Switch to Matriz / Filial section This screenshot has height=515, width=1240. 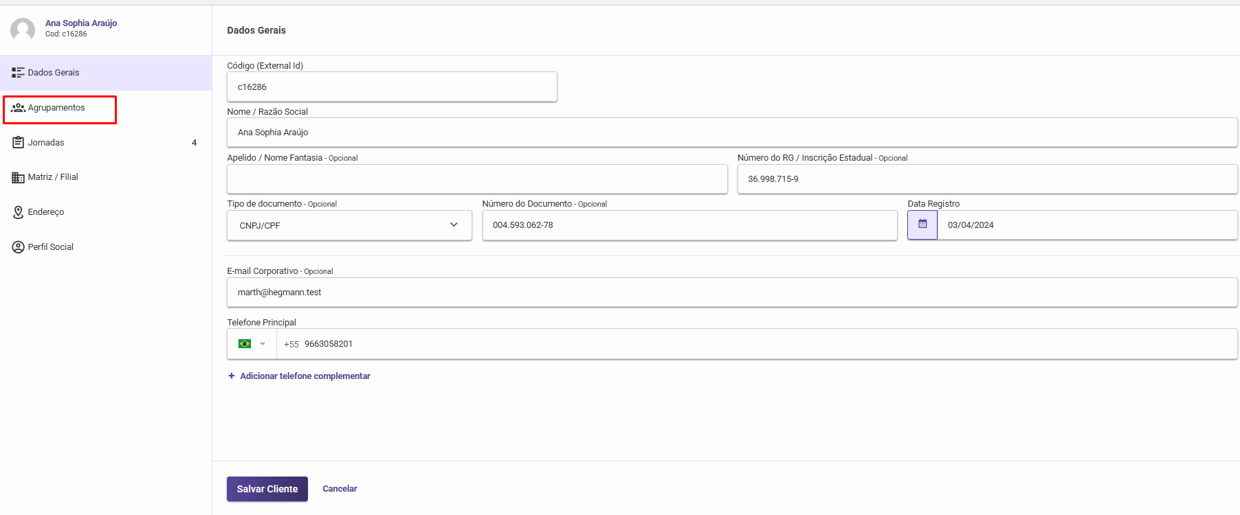click(x=106, y=177)
